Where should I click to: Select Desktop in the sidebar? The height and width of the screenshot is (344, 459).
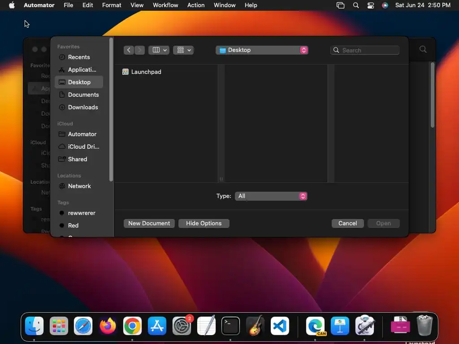79,82
